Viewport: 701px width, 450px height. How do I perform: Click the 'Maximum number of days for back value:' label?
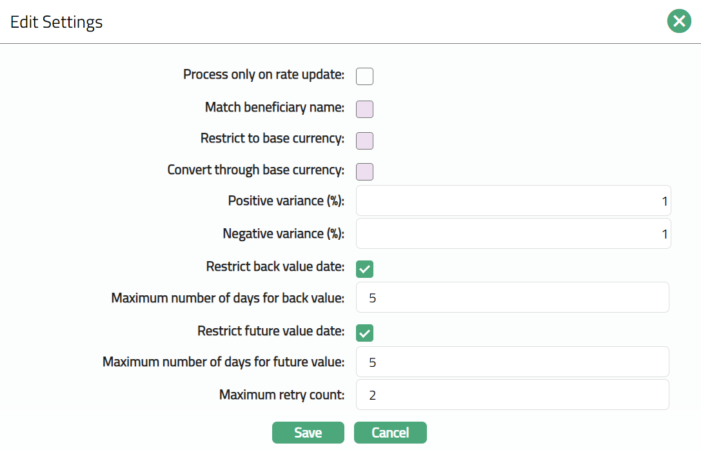[228, 298]
